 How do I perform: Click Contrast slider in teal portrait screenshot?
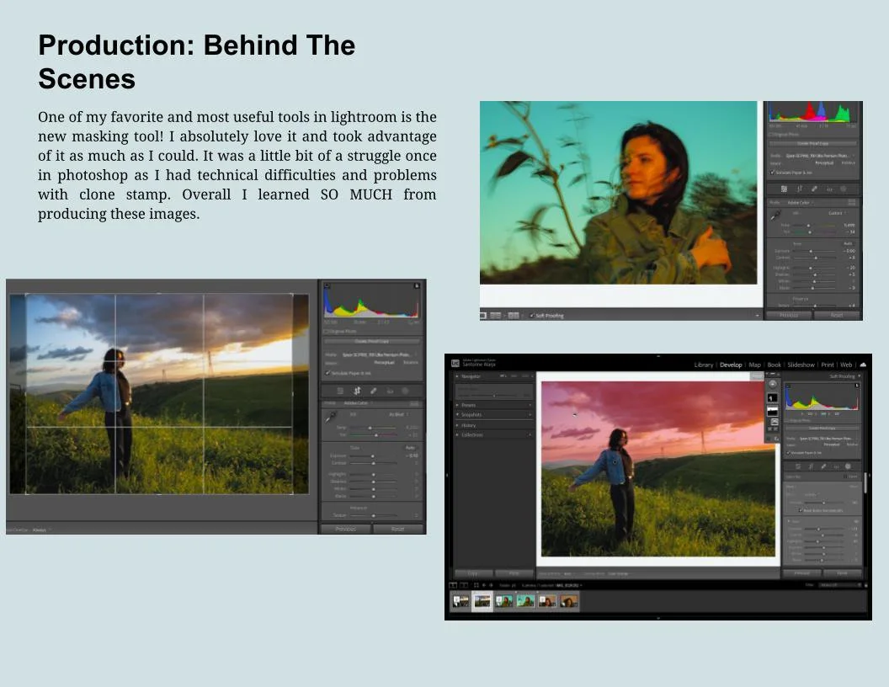[x=815, y=258]
